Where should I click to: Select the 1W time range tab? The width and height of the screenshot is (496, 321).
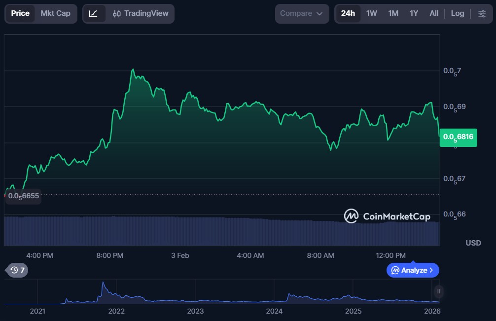[x=371, y=13]
